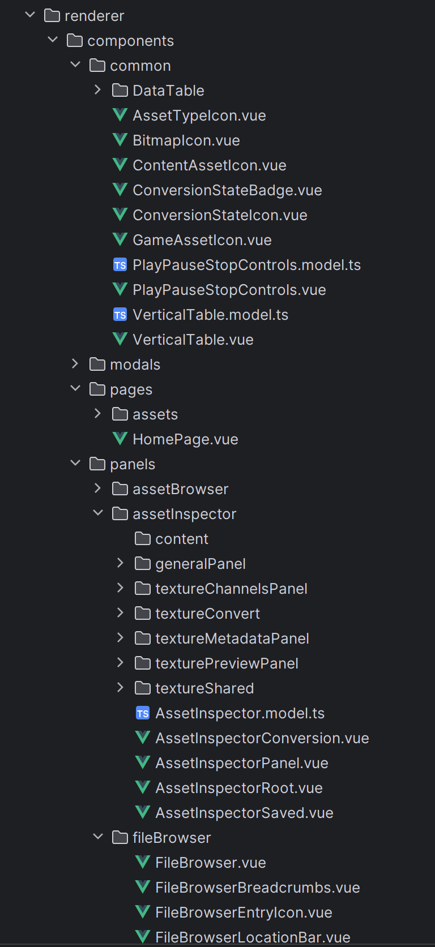The width and height of the screenshot is (435, 947).
Task: Select the textureShared folder label
Action: [204, 688]
